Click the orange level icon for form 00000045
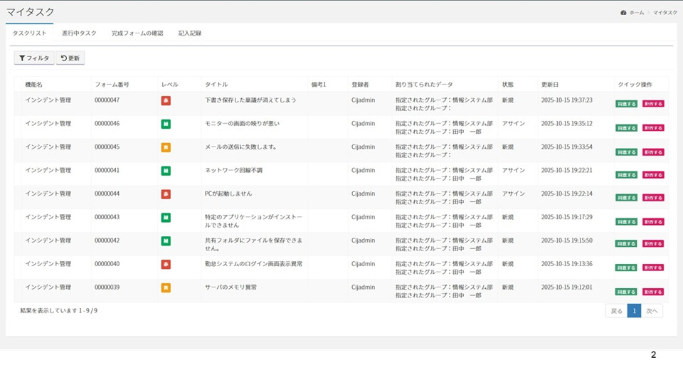The width and height of the screenshot is (683, 365). (x=166, y=147)
